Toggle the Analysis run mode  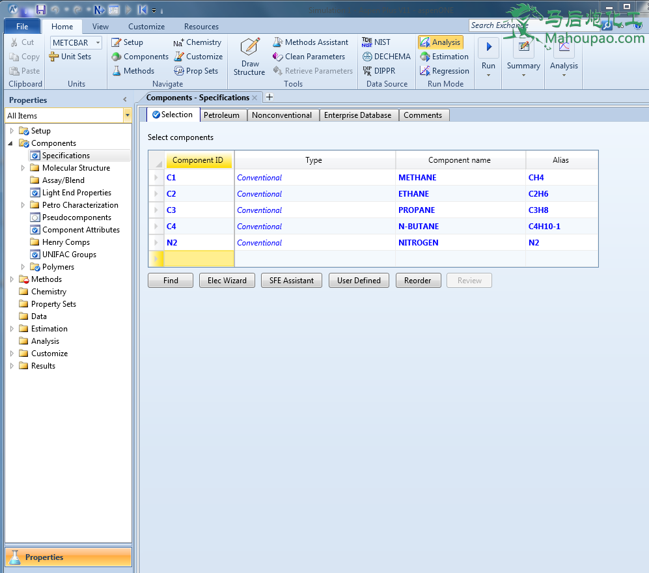[440, 42]
